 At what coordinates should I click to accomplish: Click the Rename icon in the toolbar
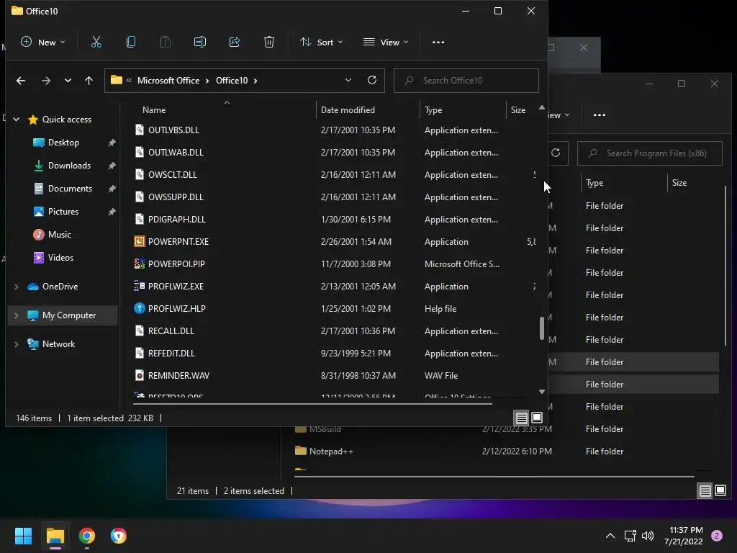(200, 42)
